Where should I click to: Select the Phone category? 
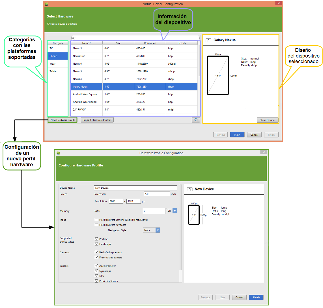[x=58, y=56]
